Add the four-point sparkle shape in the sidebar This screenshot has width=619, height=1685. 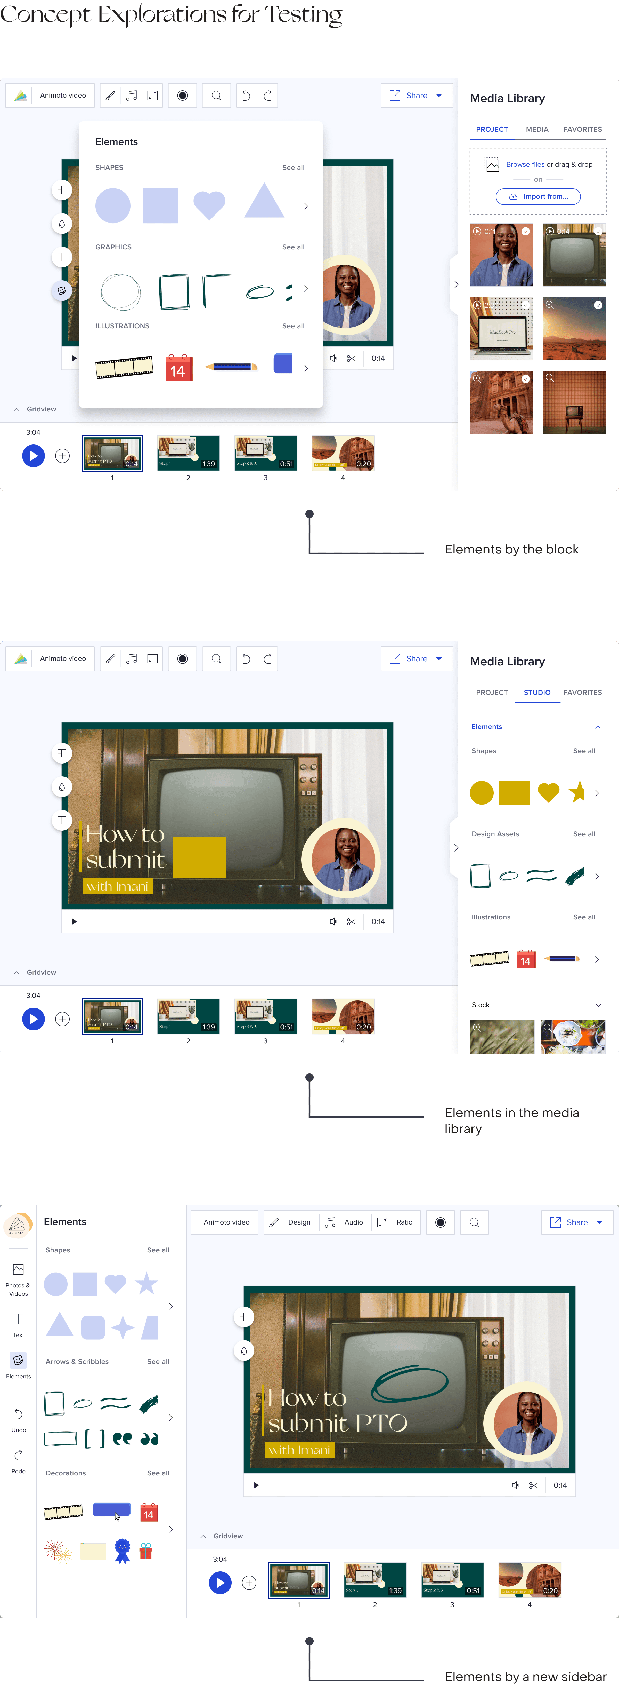[122, 1328]
